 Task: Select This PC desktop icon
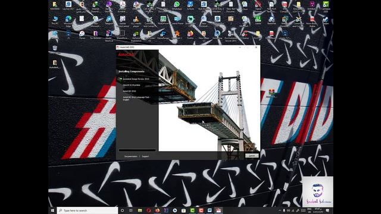tap(55, 20)
